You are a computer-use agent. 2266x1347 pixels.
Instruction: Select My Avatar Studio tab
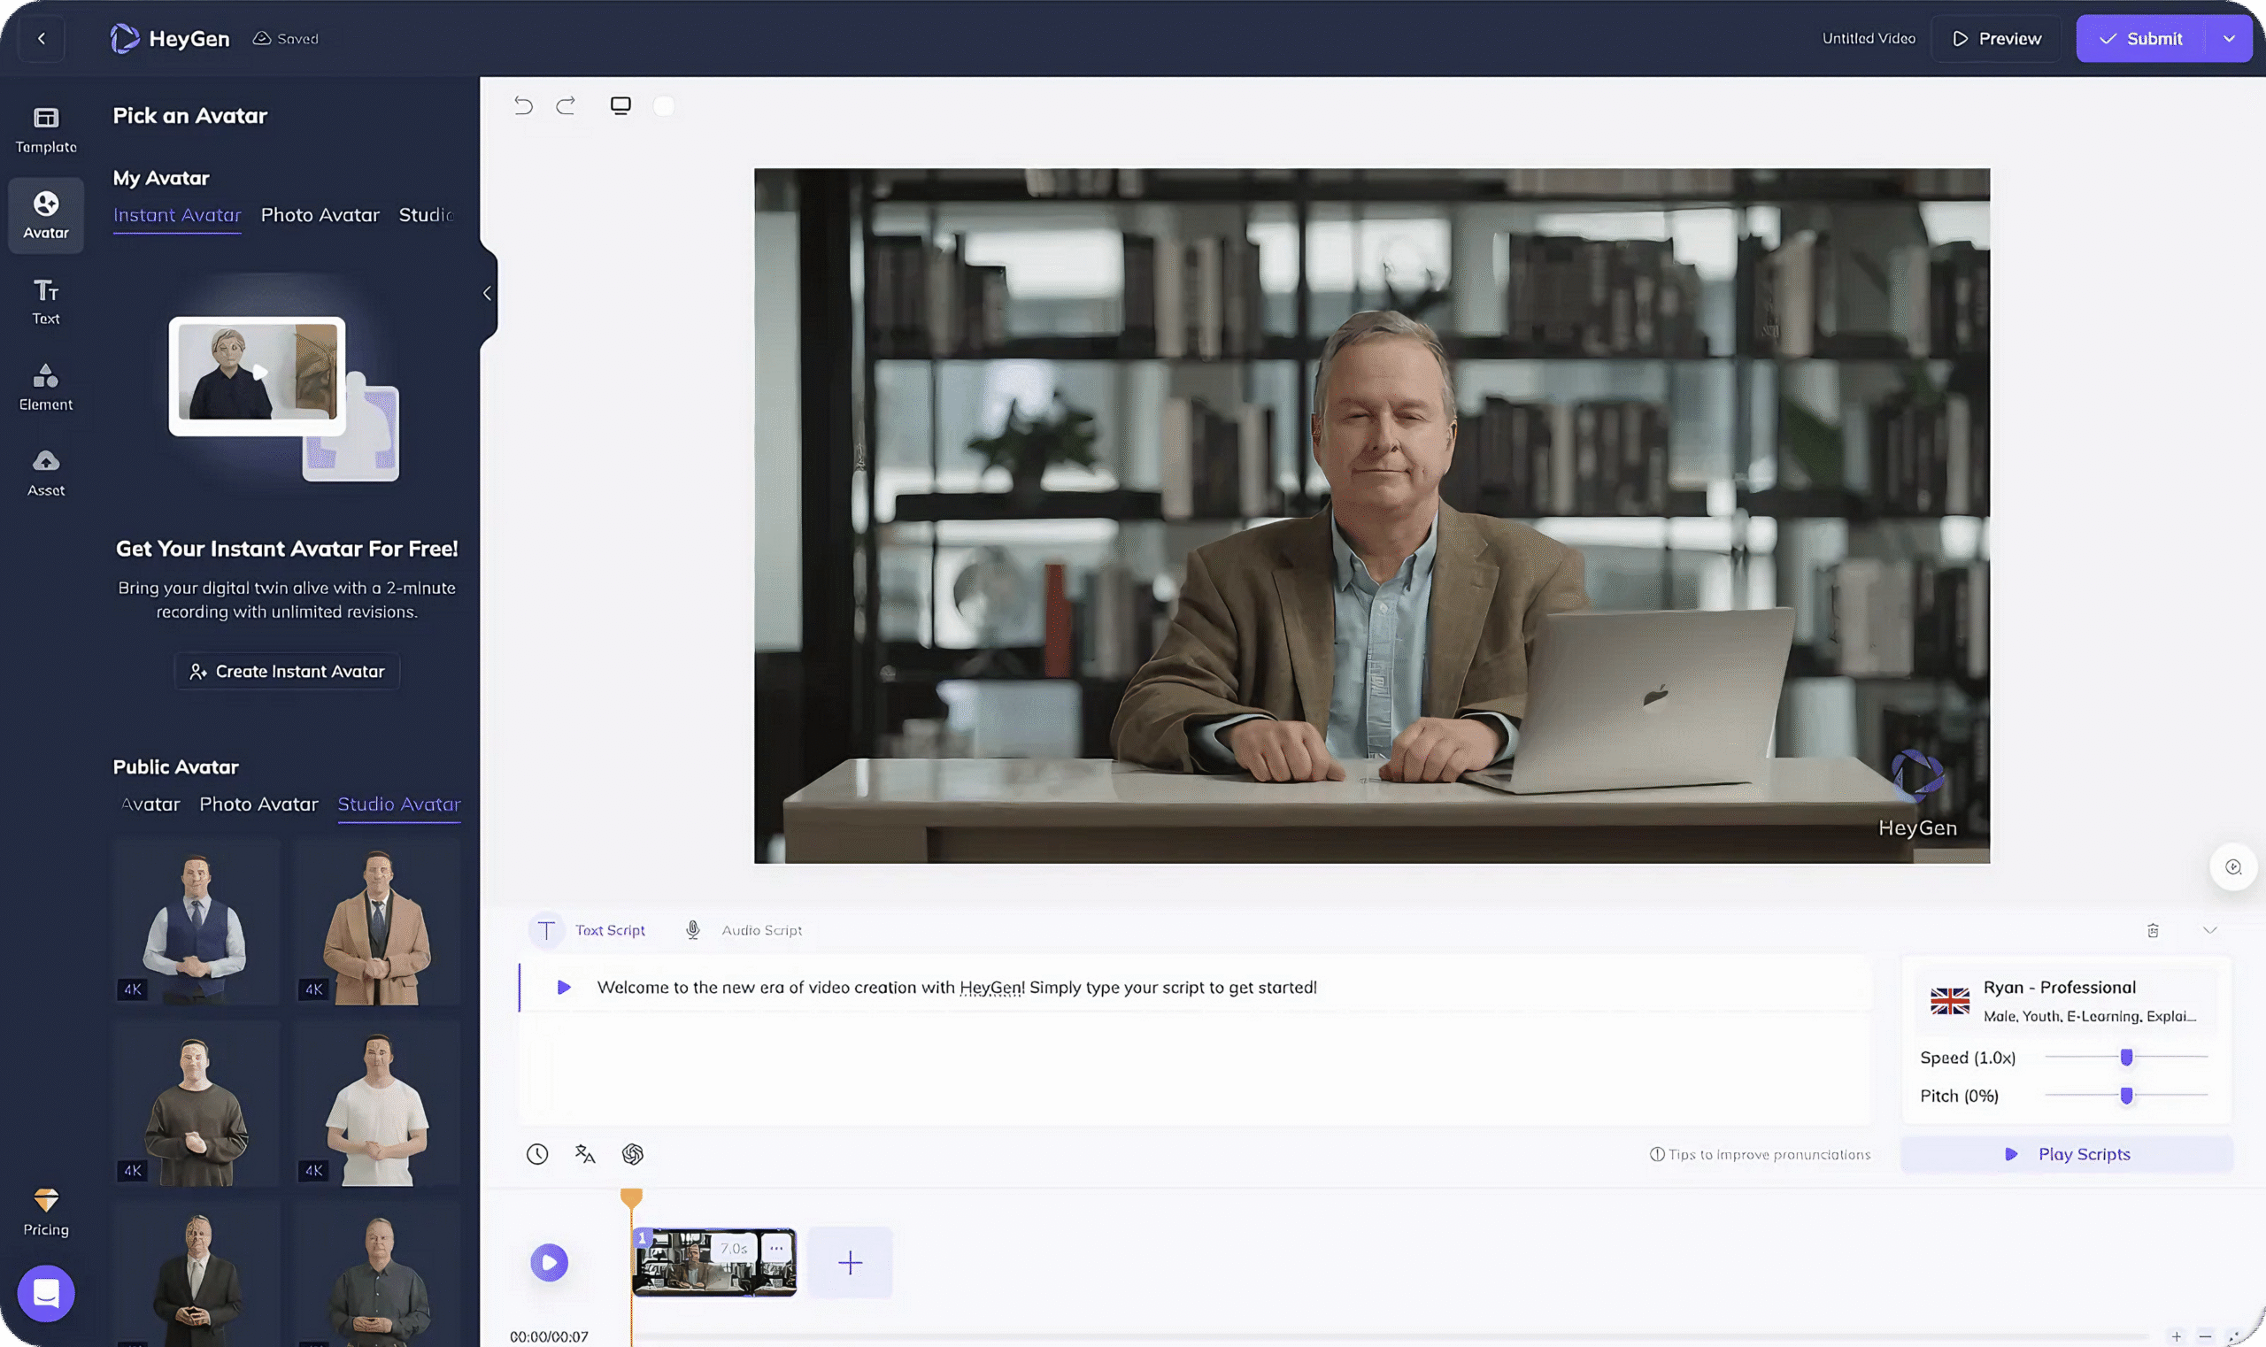(x=425, y=215)
